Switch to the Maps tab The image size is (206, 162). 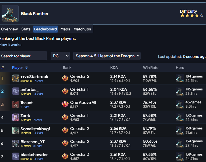pyautogui.click(x=65, y=29)
